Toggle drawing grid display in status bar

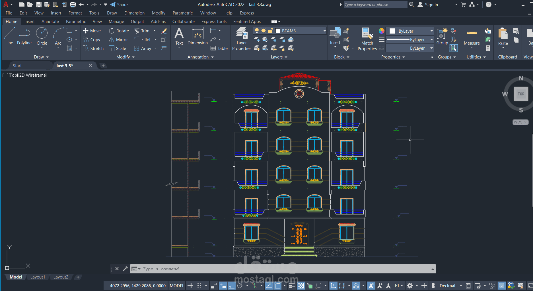(x=190, y=286)
